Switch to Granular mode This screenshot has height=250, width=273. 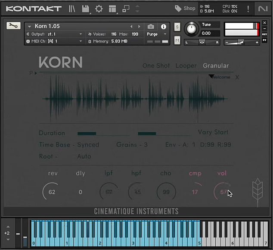pos(216,66)
